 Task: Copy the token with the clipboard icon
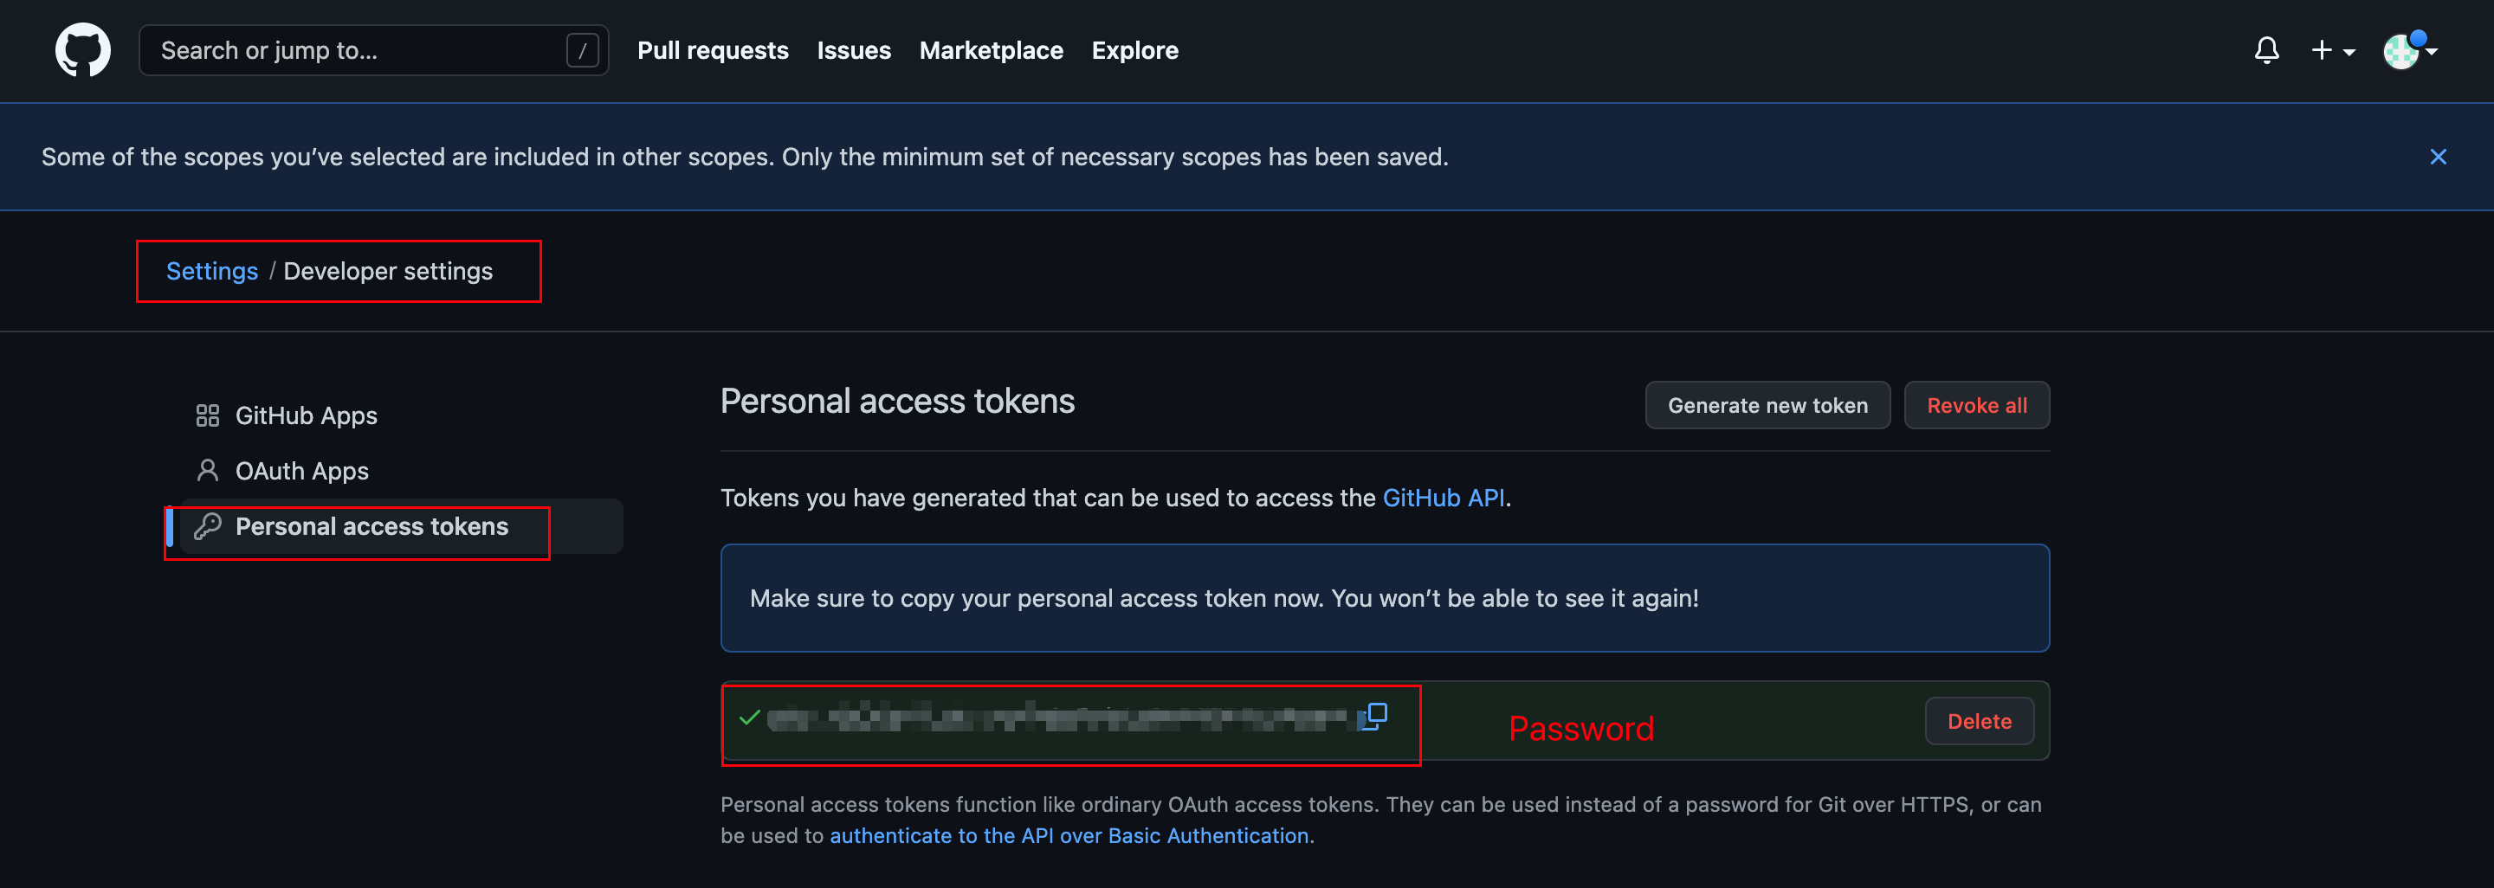coord(1373,717)
